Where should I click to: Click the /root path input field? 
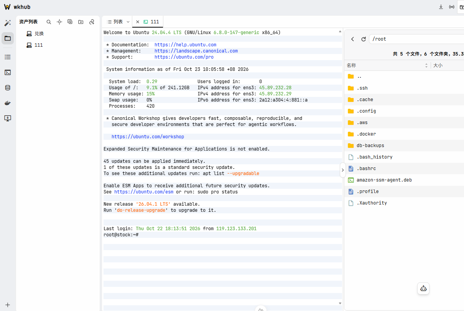(x=416, y=39)
